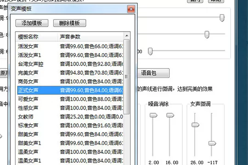This screenshot has width=248, height=165.
Task: Click 噪音消除 slider with value 2.00
Action: pyautogui.click(x=153, y=115)
